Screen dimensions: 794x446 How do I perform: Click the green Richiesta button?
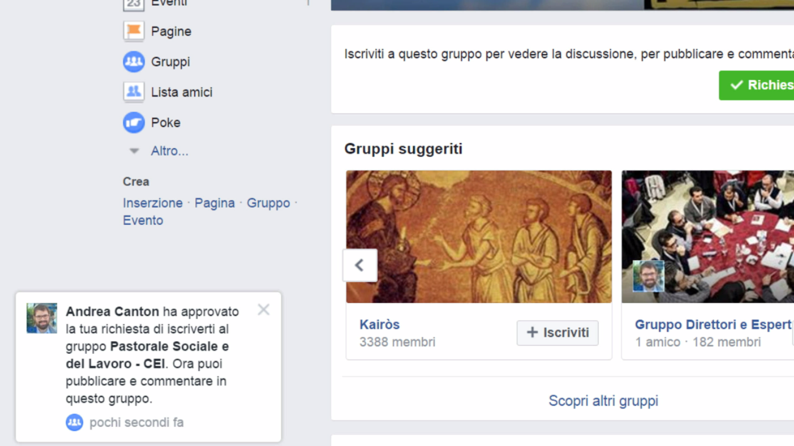757,85
